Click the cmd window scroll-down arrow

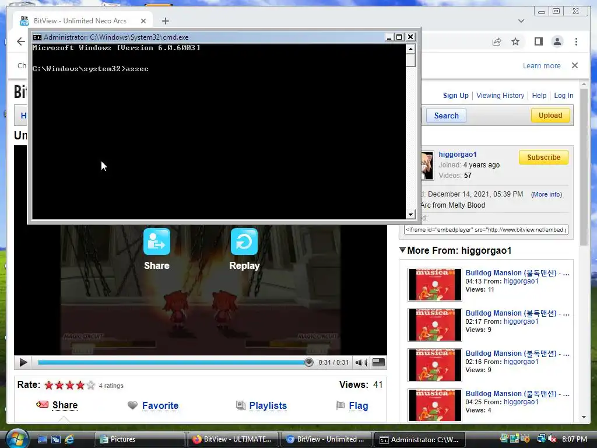(x=410, y=214)
